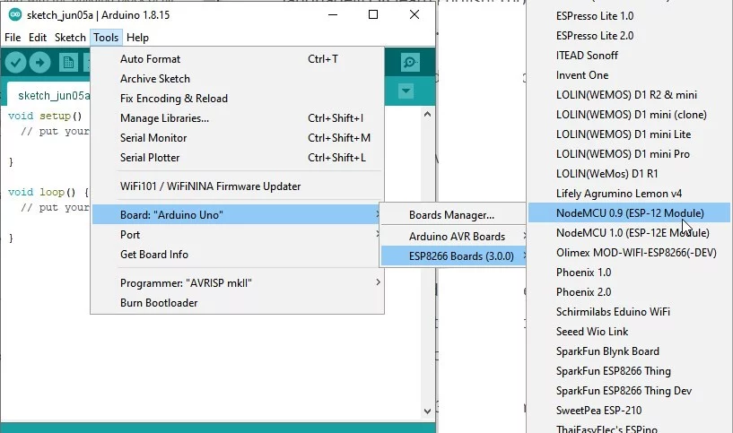Image resolution: width=733 pixels, height=433 pixels.
Task: Open the File menu
Action: (x=13, y=38)
